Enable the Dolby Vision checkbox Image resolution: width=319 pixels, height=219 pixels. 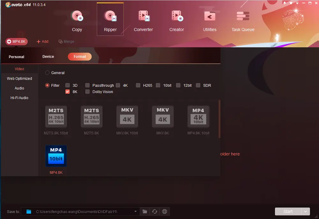click(87, 92)
